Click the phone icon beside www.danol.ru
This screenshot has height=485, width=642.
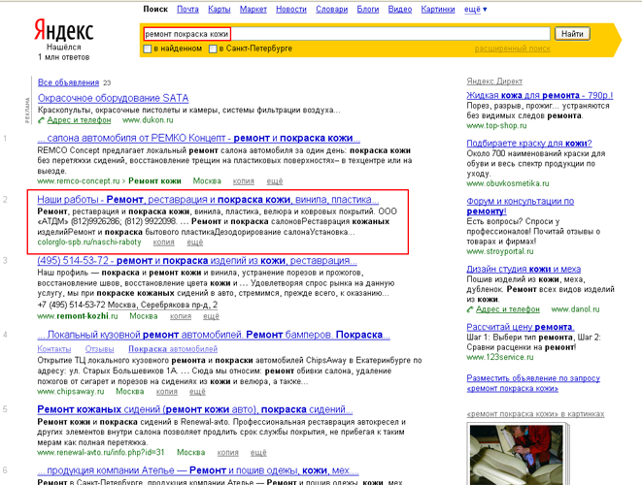coord(470,309)
